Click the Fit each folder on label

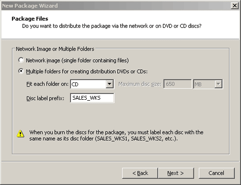click(x=47, y=84)
